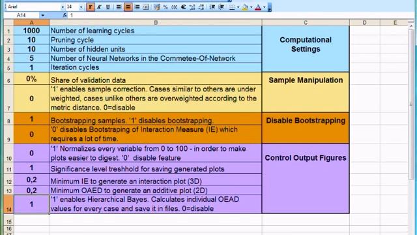Select 'Minimum OAED' additive plot cell

pos(156,190)
